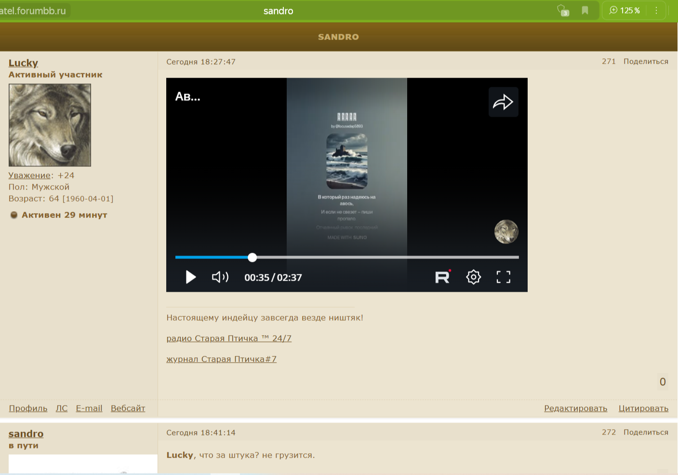The height and width of the screenshot is (475, 678).
Task: Click the timestamp Сегодня 18:41:14
Action: (x=201, y=433)
